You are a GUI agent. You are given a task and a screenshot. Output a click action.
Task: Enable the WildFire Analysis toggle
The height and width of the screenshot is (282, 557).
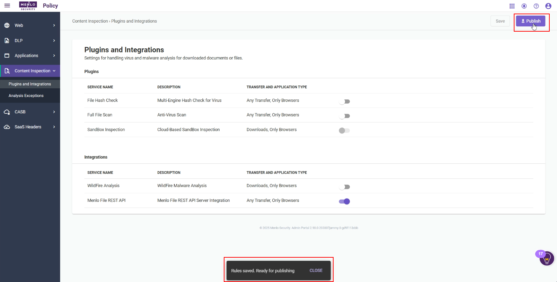(344, 187)
